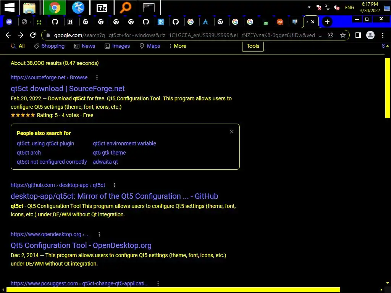Open the 7-Zip taskbar icon
The image size is (391, 293).
[x=102, y=8]
